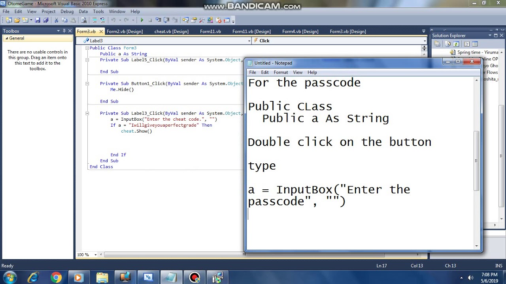Click the Step Into debug icon
Screen dimensions: 506x284
click(x=158, y=20)
